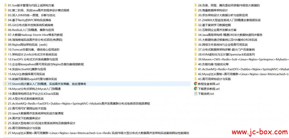Screen dimensions: 289x138
Task: Open 下载更多教程.url shortcut name
Action: pyautogui.click(x=209, y=89)
